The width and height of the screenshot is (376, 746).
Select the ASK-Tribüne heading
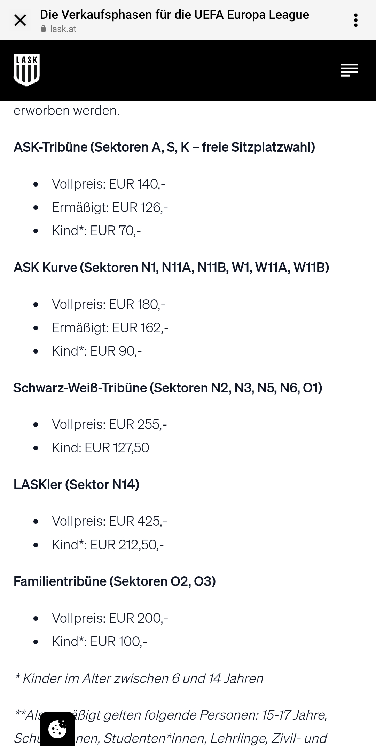pyautogui.click(x=164, y=147)
